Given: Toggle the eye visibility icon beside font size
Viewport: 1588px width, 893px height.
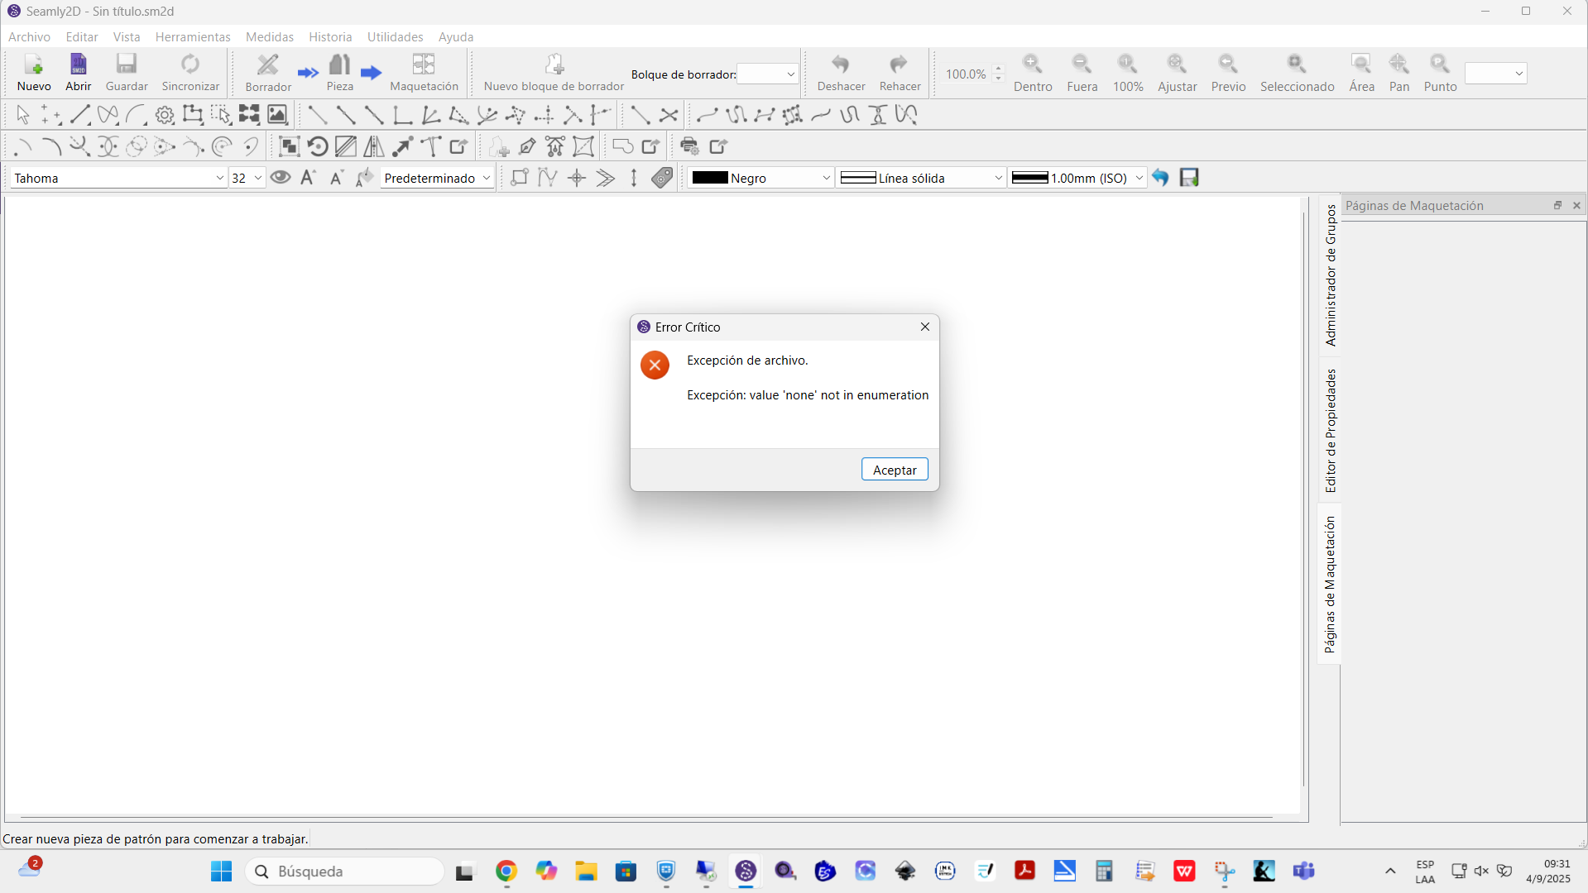Looking at the screenshot, I should (281, 178).
